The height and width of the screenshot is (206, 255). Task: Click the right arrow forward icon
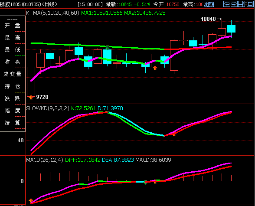234,4
